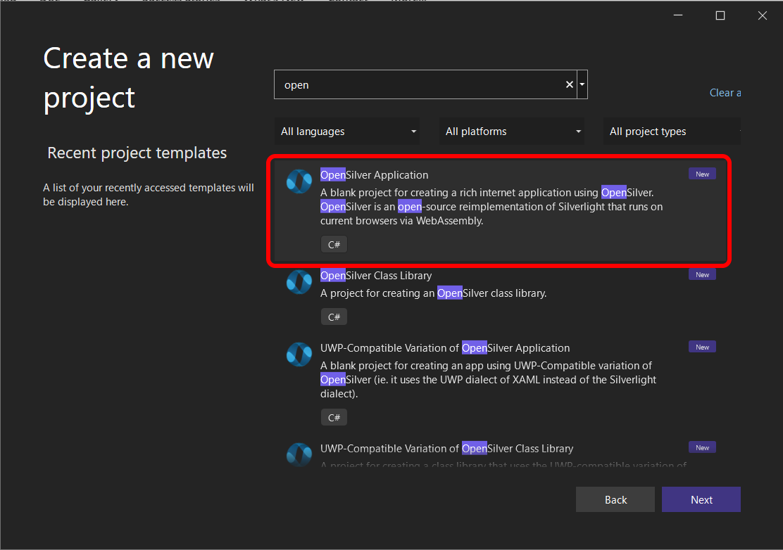Minimize the dialog window

[x=677, y=15]
